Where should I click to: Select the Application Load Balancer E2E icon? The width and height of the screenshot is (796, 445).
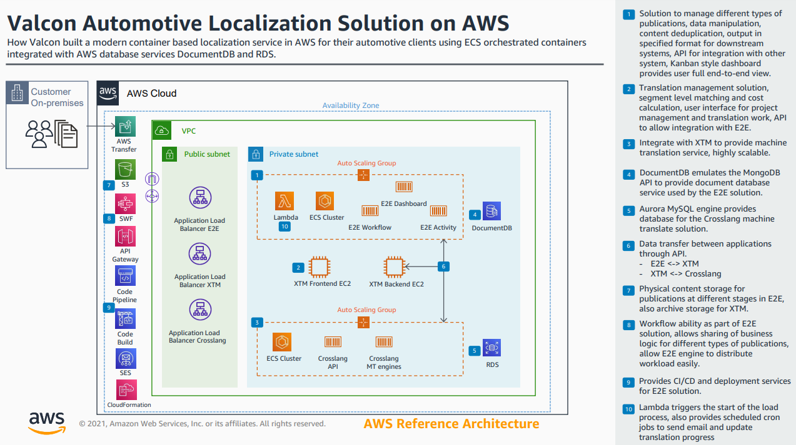200,198
